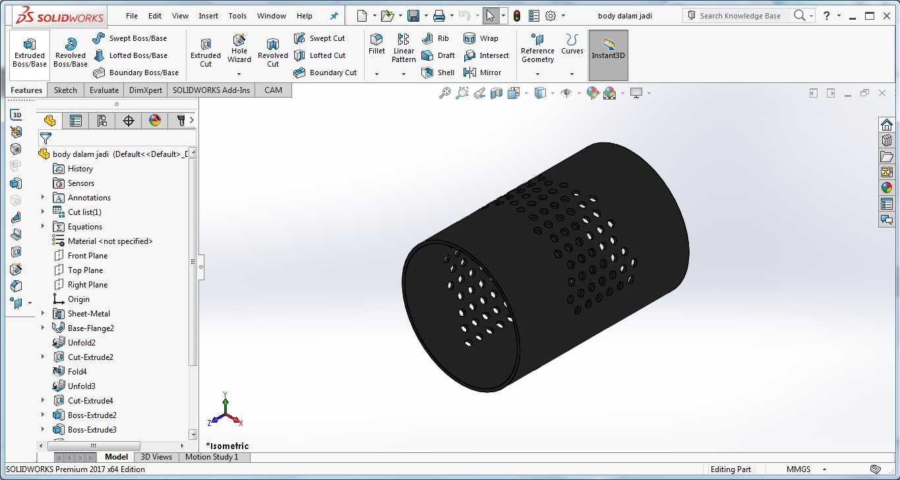Open the DisplayManager tab icon
This screenshot has height=480, width=900.
(x=155, y=121)
